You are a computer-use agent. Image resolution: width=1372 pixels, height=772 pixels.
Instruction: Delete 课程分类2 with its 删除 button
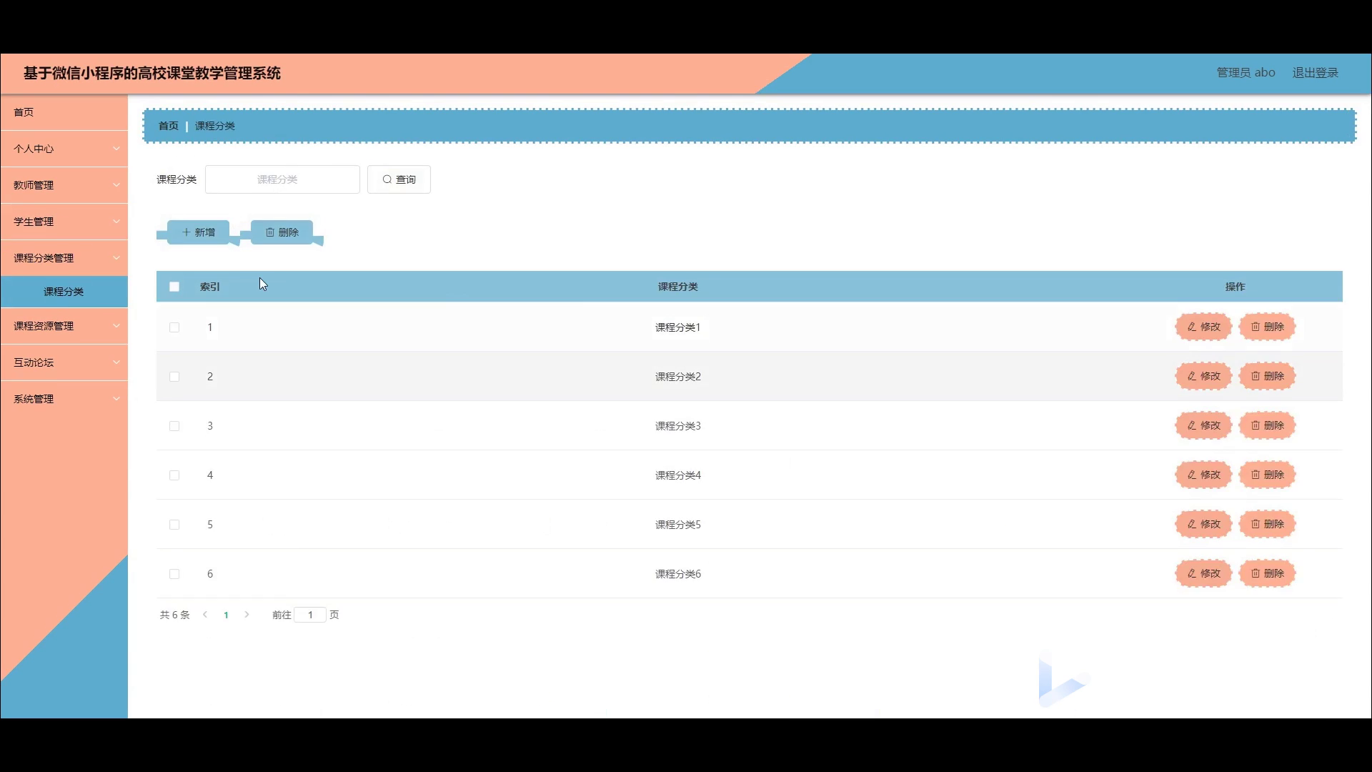coord(1267,376)
